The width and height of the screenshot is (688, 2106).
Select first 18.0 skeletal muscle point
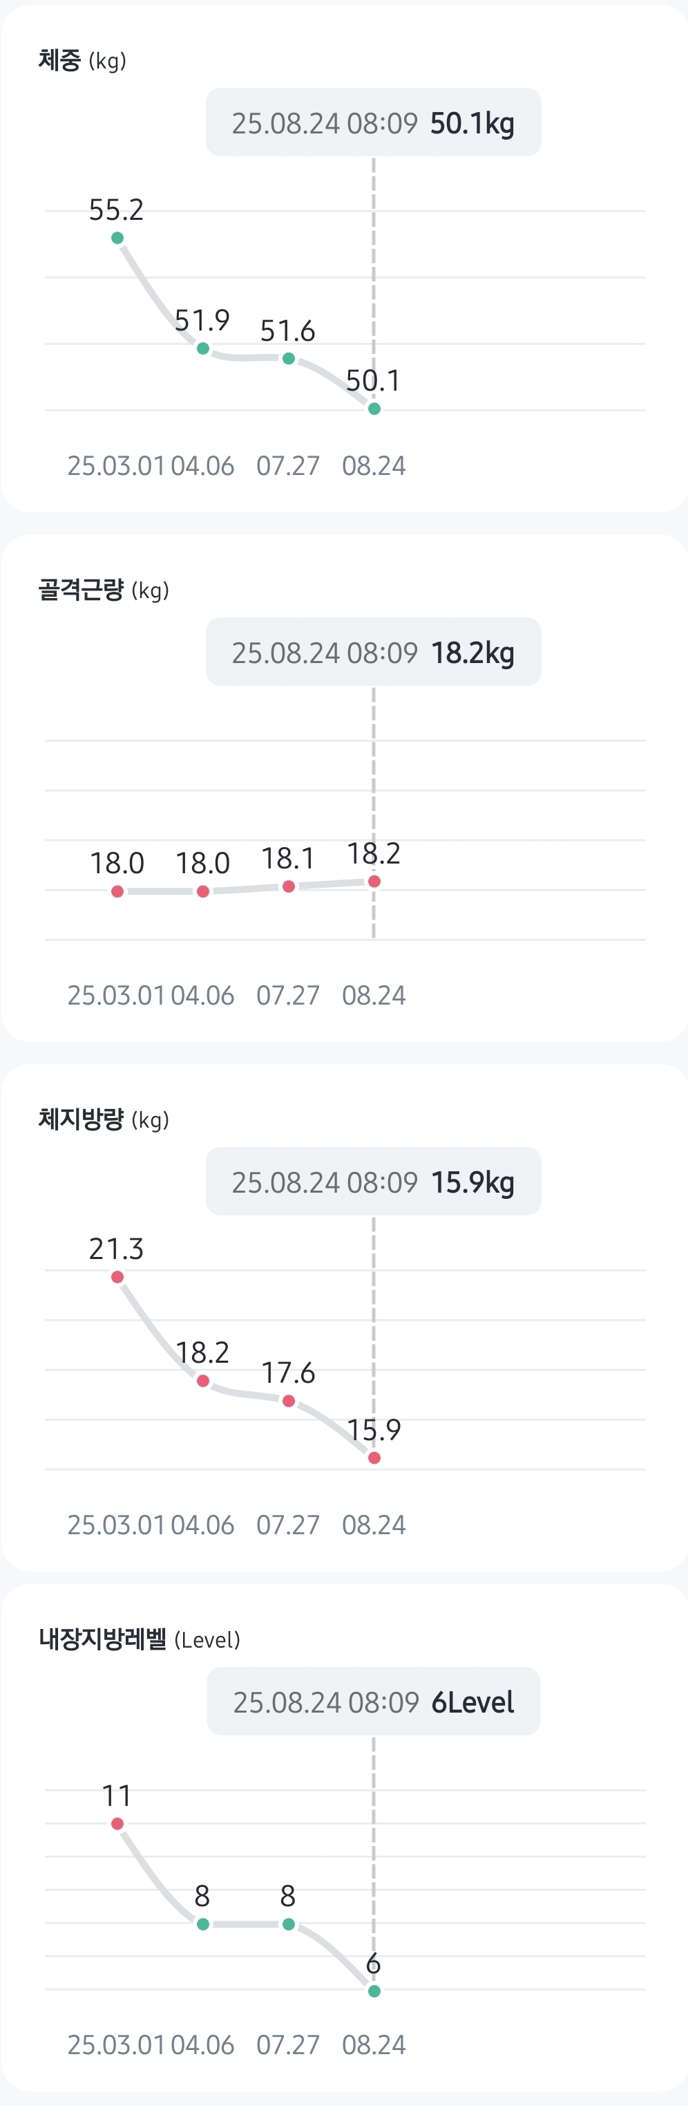tap(117, 891)
